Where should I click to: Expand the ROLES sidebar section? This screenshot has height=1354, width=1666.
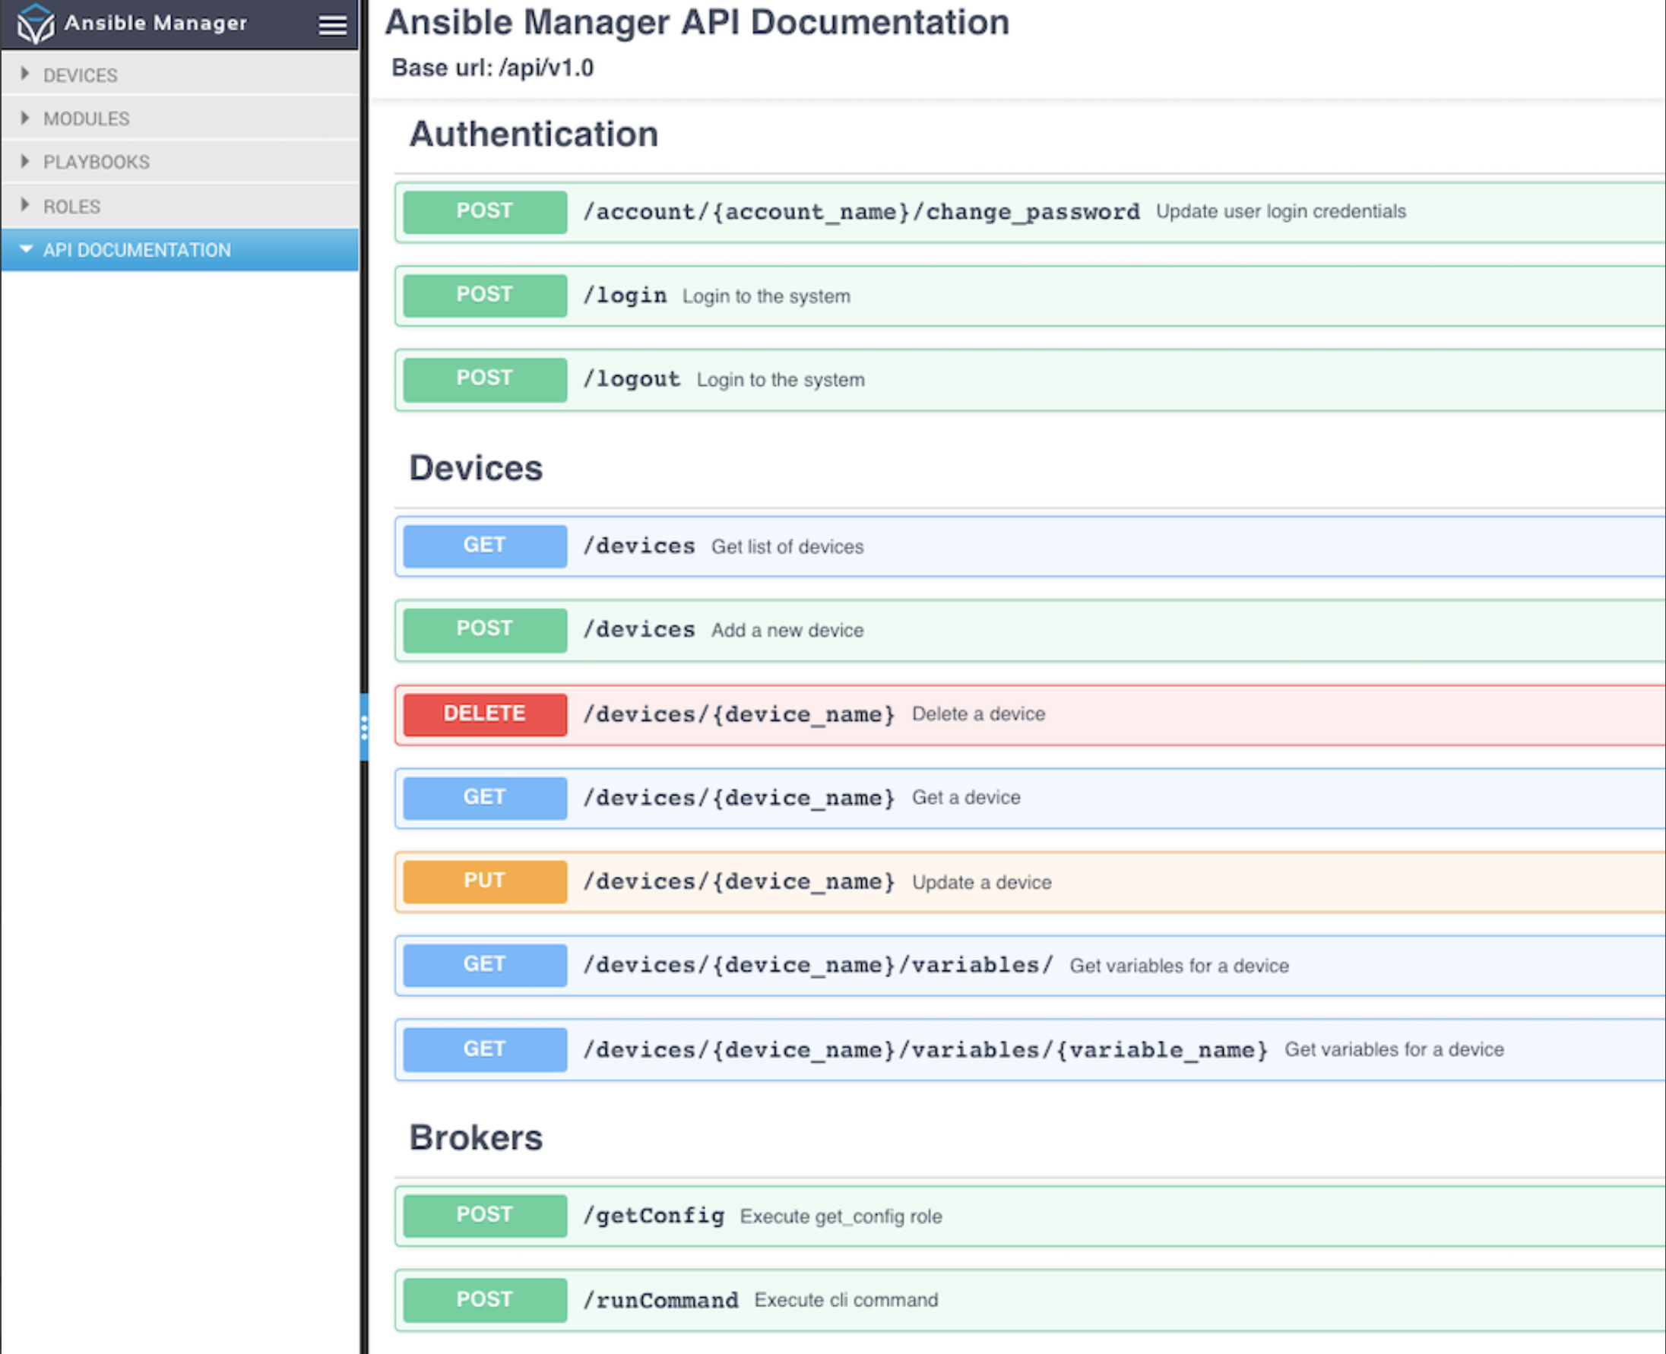pyautogui.click(x=71, y=206)
